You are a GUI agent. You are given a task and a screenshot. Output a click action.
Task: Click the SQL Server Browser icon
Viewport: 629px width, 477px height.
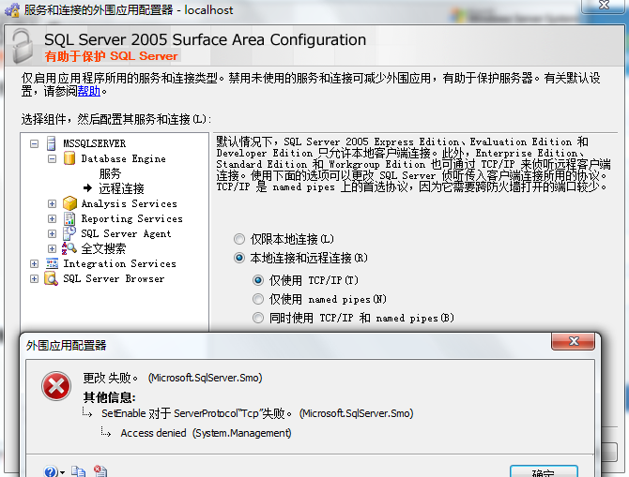click(51, 278)
